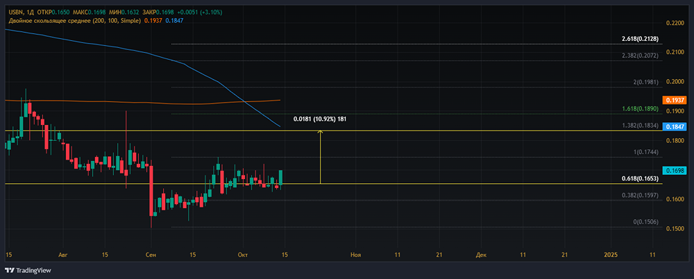
Task: Click the 'Окт' date on time axis
Action: pos(242,255)
